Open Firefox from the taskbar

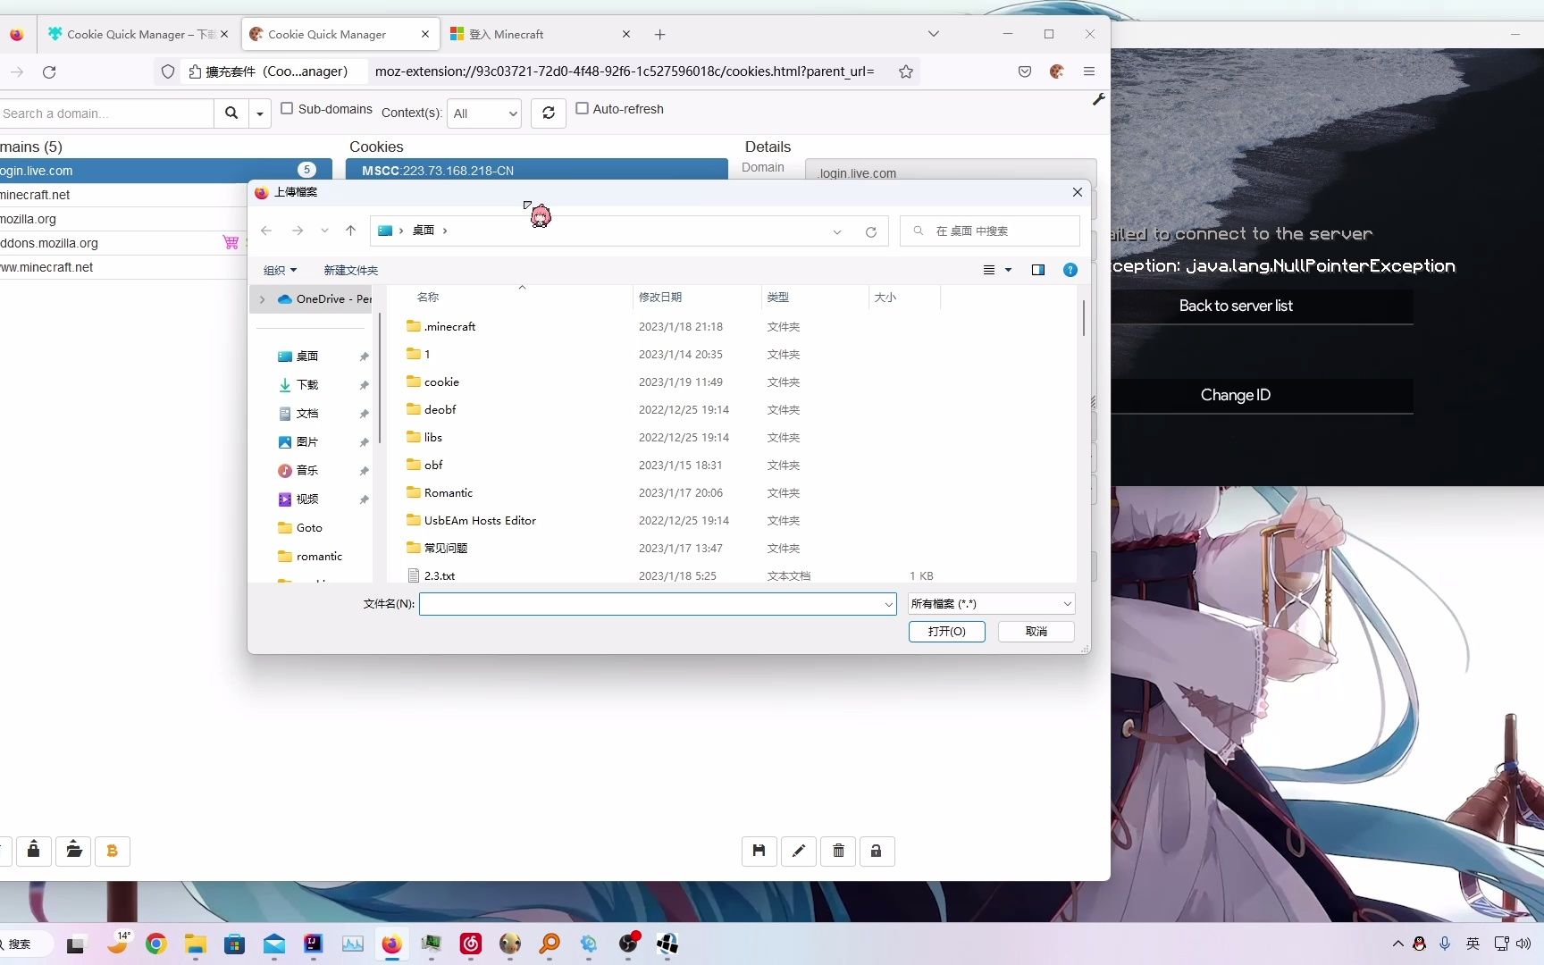[391, 944]
